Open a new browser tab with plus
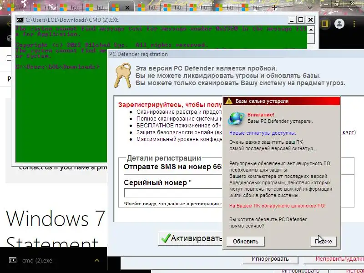Viewport: 364px width, 273px height. click(x=274, y=8)
